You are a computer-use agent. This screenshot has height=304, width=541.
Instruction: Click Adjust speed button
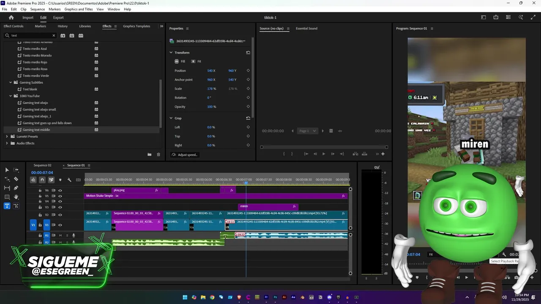click(x=185, y=155)
